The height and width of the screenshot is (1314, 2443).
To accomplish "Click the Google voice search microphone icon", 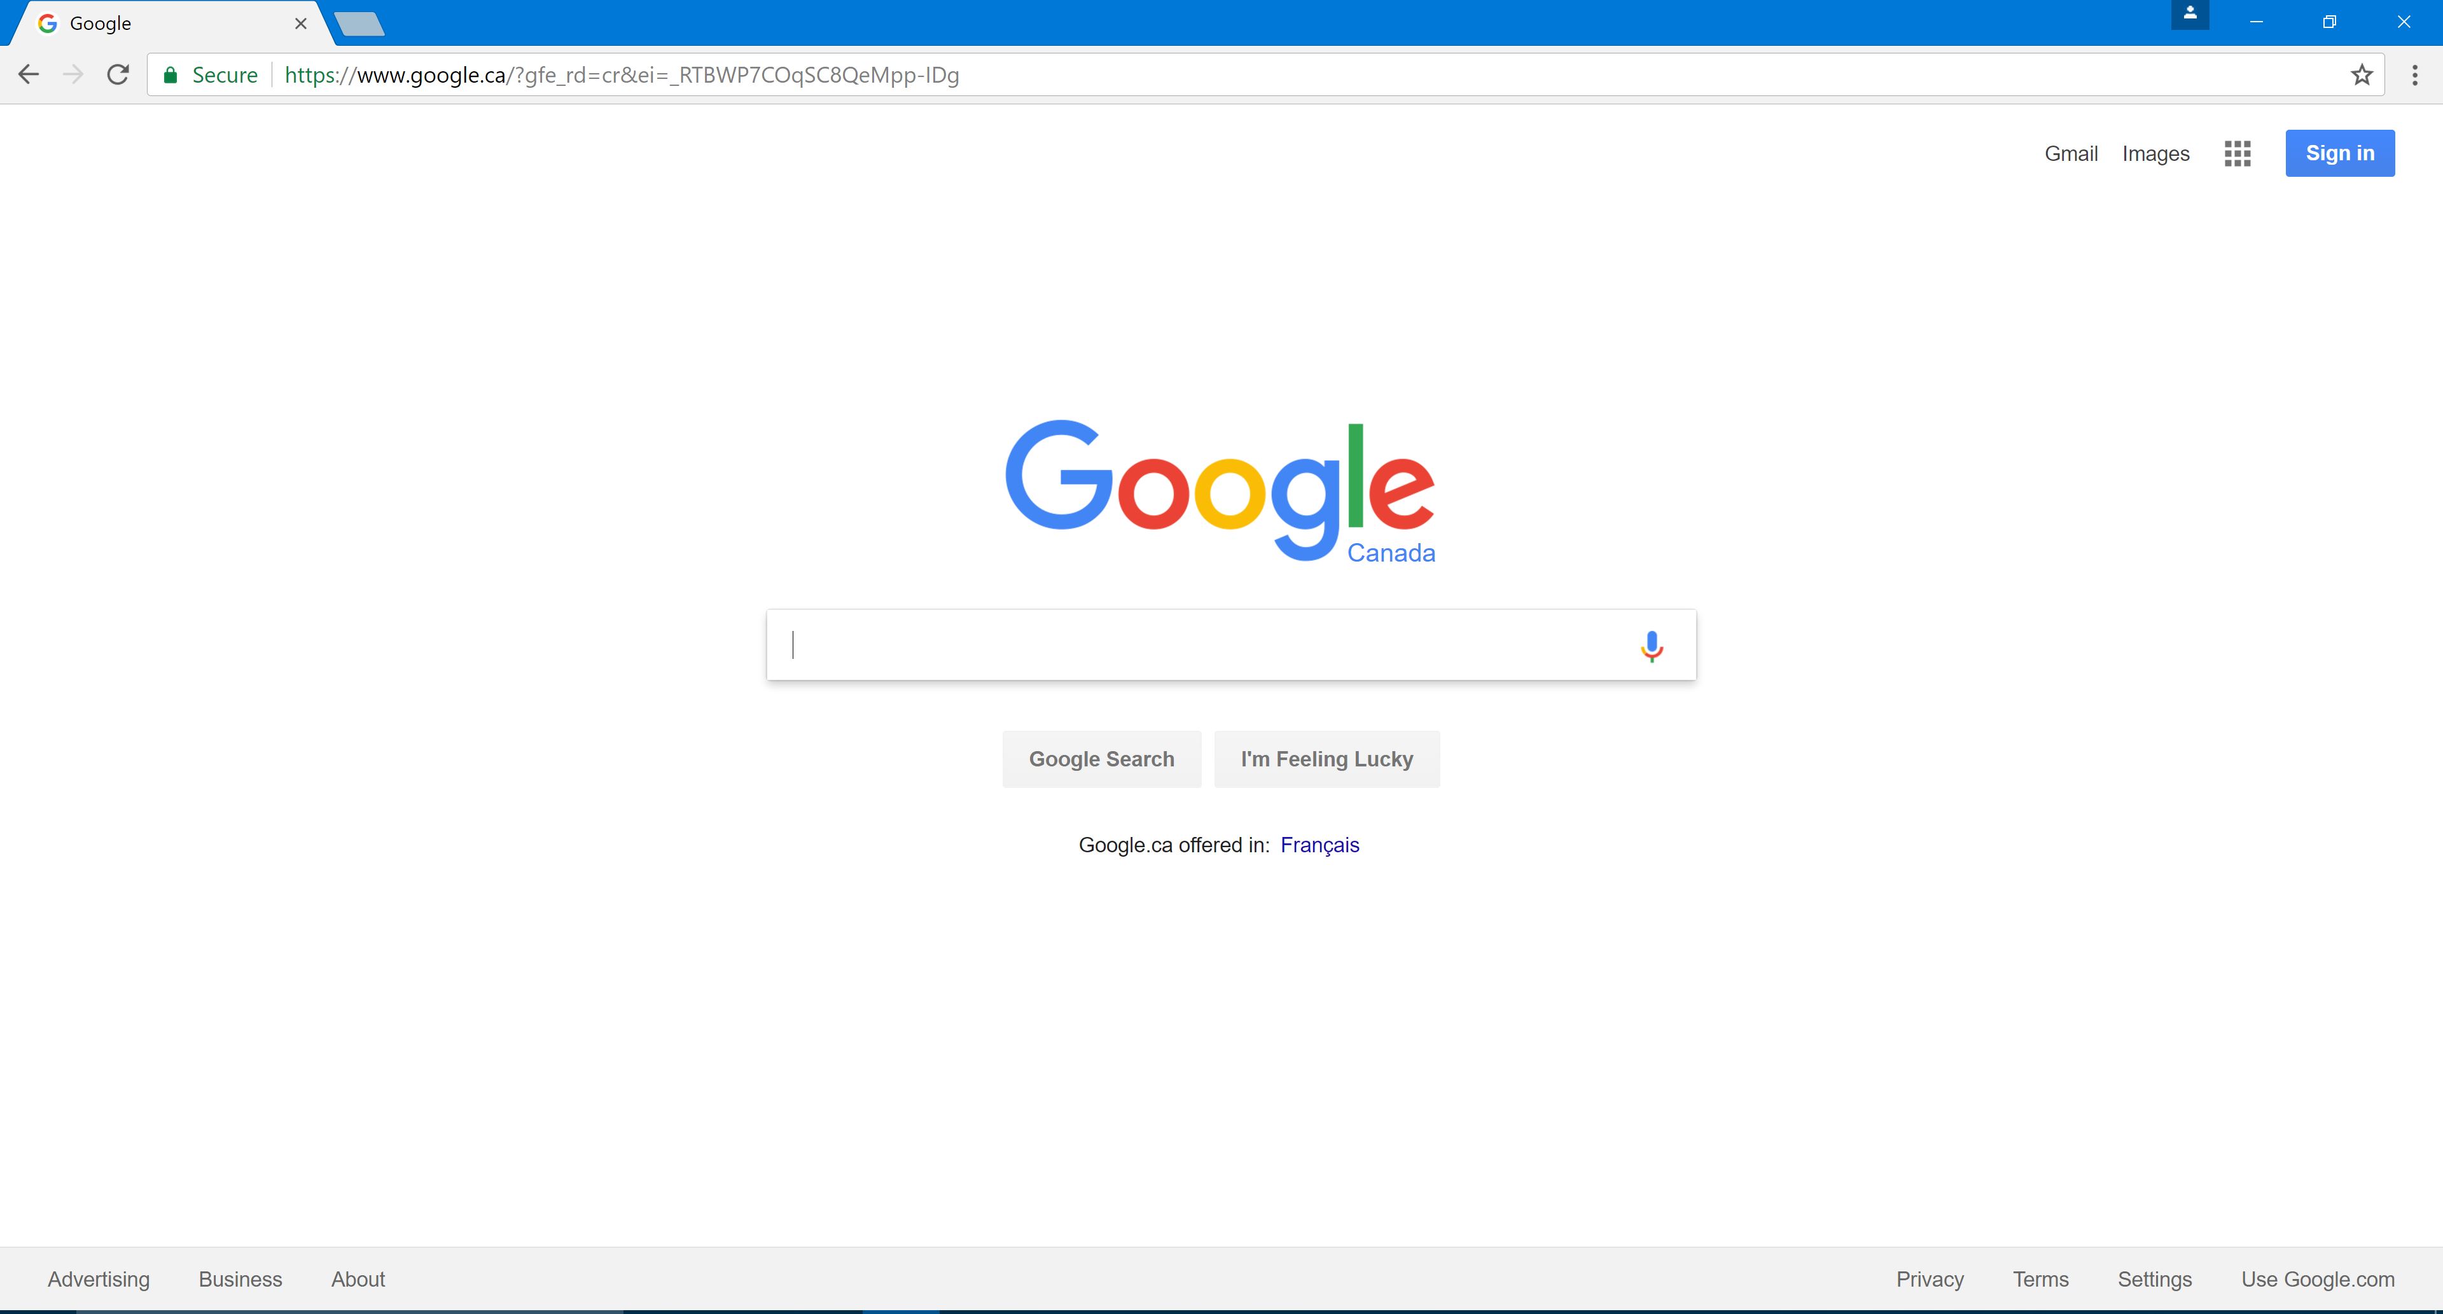I will click(x=1650, y=644).
